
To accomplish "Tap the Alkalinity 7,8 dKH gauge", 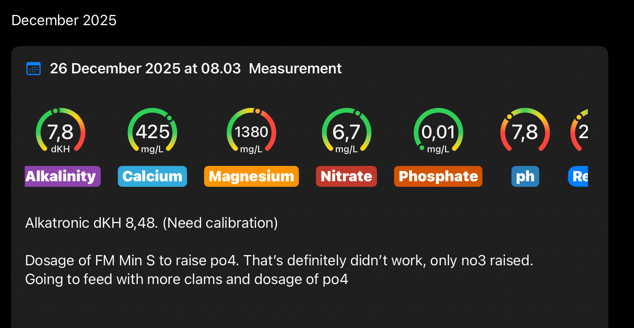I will tap(61, 131).
